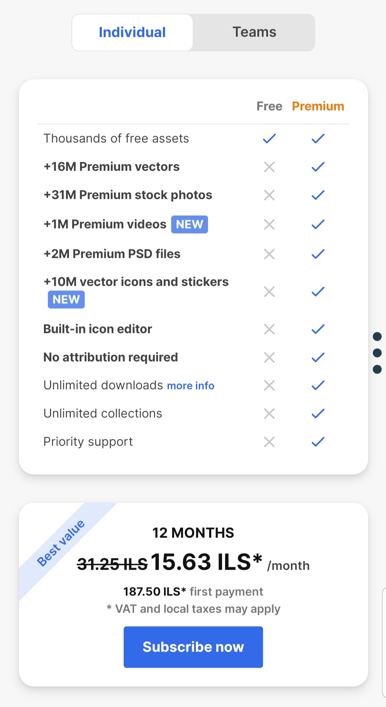Viewport: 386px width, 707px height.
Task: Switch to the Individual tab
Action: click(132, 33)
